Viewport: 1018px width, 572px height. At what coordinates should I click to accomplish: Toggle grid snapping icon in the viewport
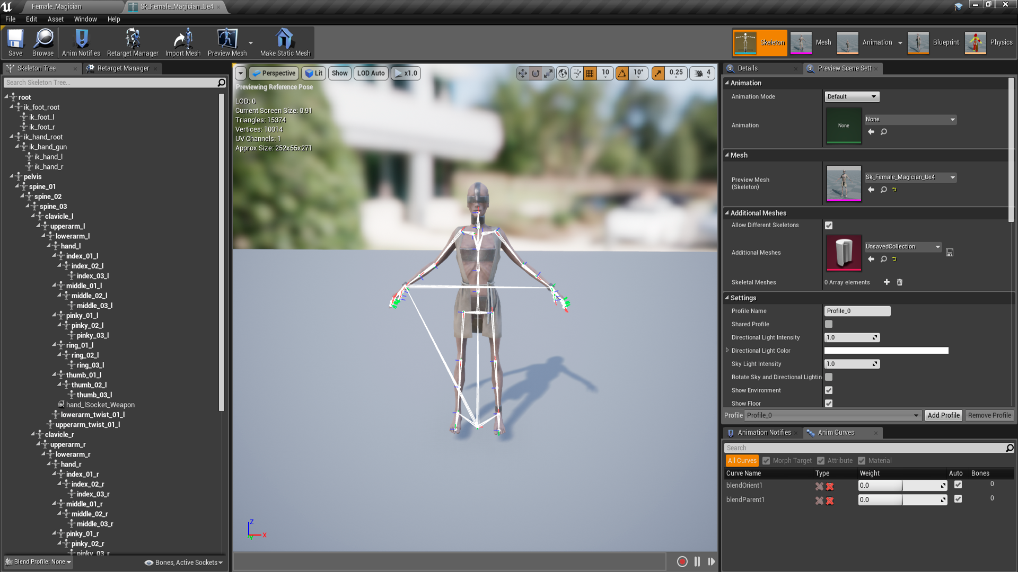590,73
